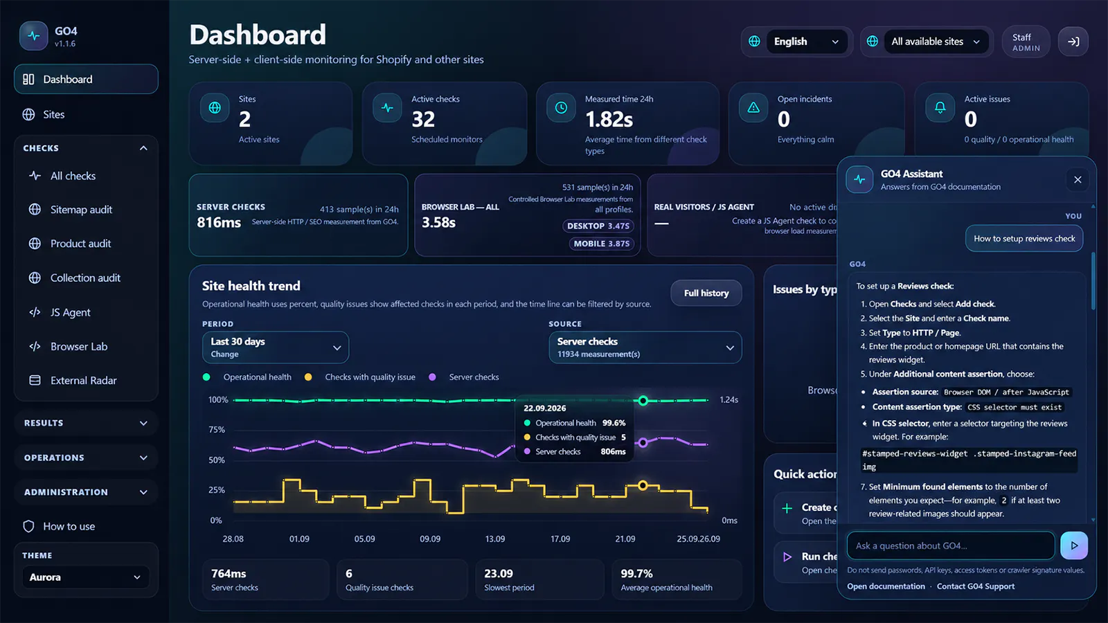Open Browser Lab in the sidebar
1108x623 pixels.
(86, 346)
